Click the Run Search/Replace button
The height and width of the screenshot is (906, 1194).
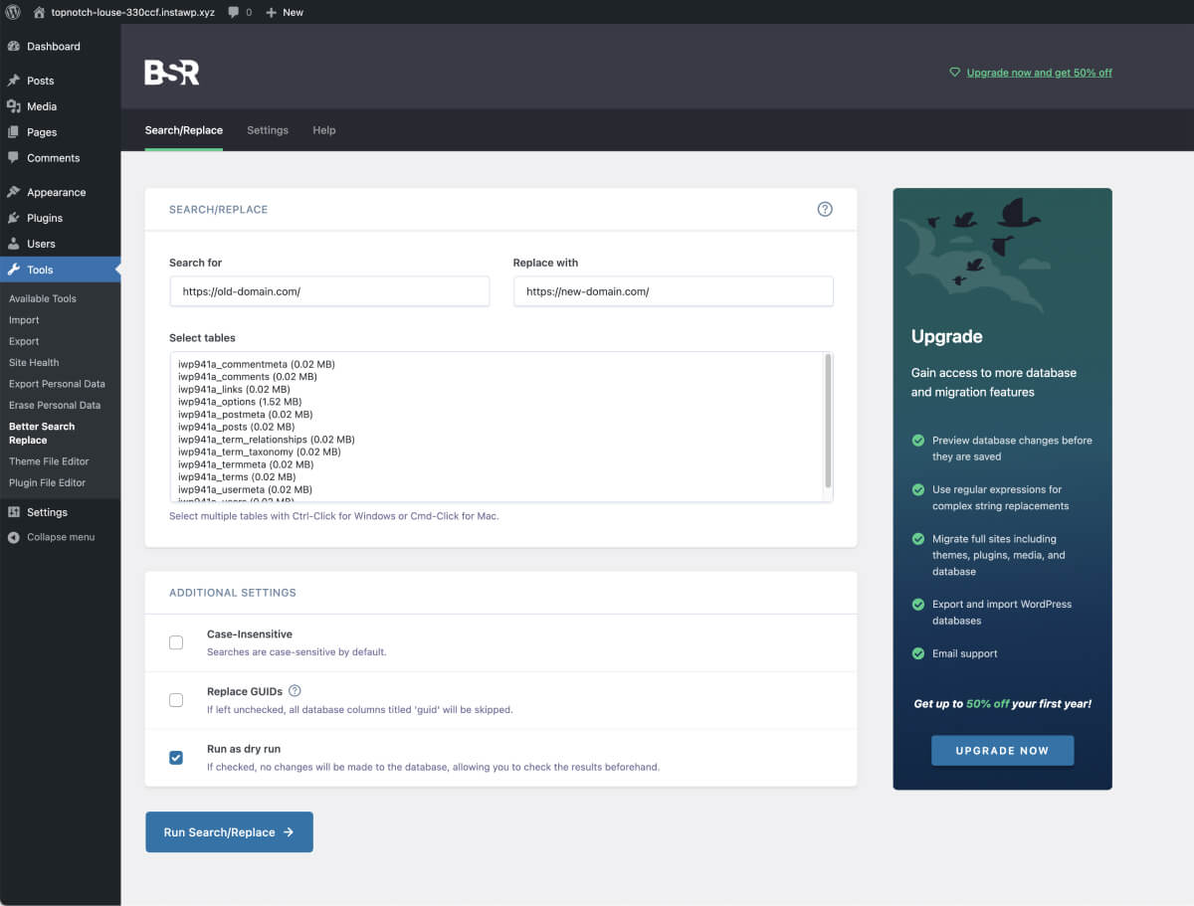[x=229, y=832]
